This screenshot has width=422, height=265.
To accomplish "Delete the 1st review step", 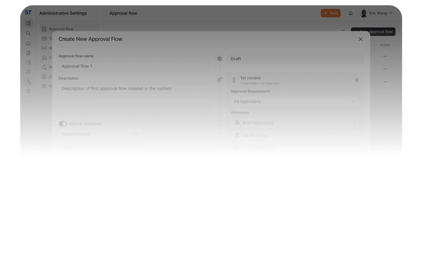I will point(357,80).
